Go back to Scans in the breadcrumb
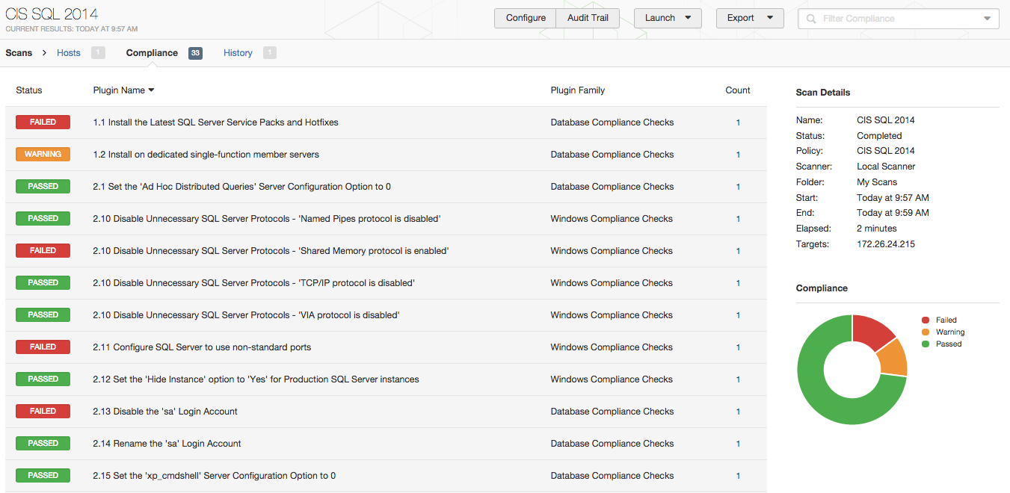1010x493 pixels. click(x=19, y=53)
